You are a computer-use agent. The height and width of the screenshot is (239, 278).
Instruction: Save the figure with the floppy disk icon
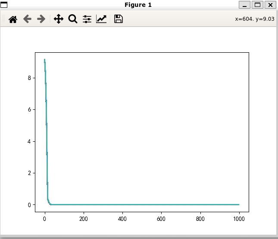[x=119, y=19]
